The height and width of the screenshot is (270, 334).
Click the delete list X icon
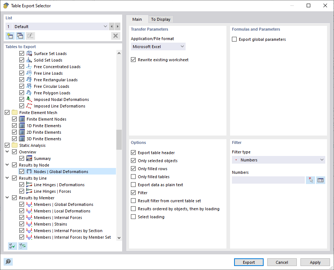coord(116,36)
